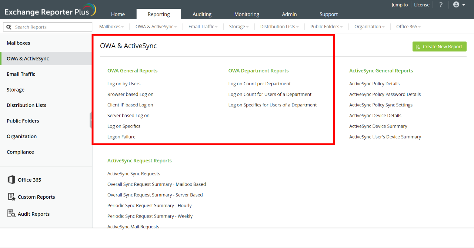Open the License link
This screenshot has height=248, width=474.
(x=422, y=5)
